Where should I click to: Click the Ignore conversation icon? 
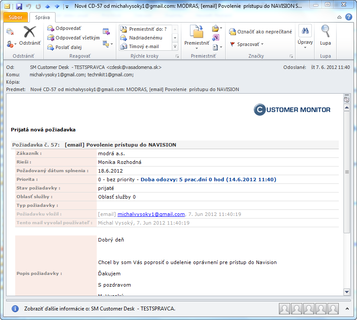10,31
